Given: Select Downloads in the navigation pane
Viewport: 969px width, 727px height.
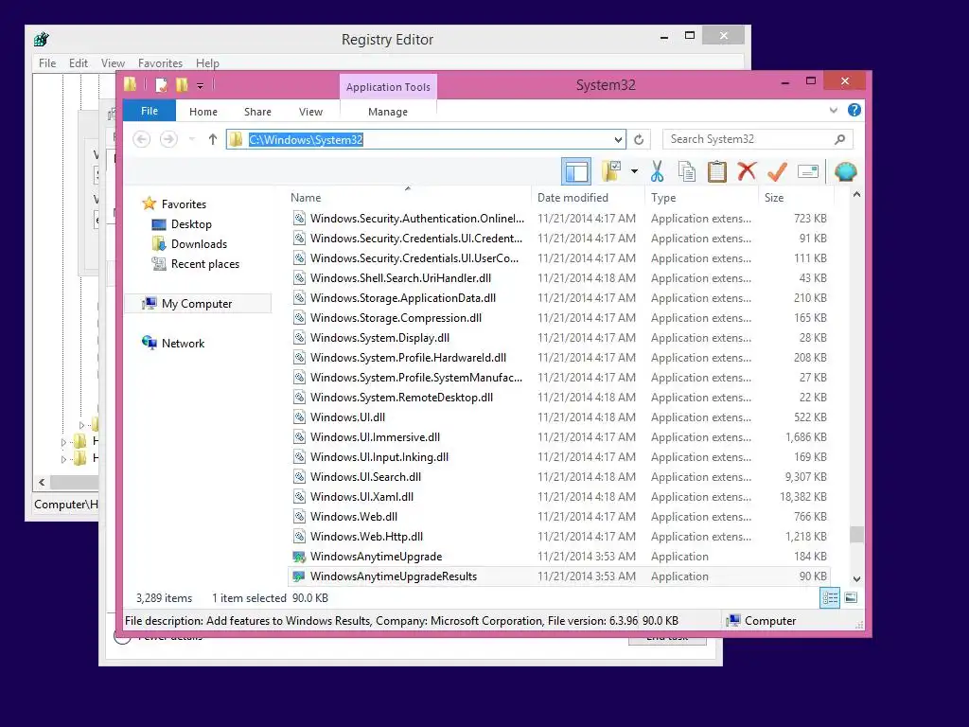Looking at the screenshot, I should [x=199, y=243].
